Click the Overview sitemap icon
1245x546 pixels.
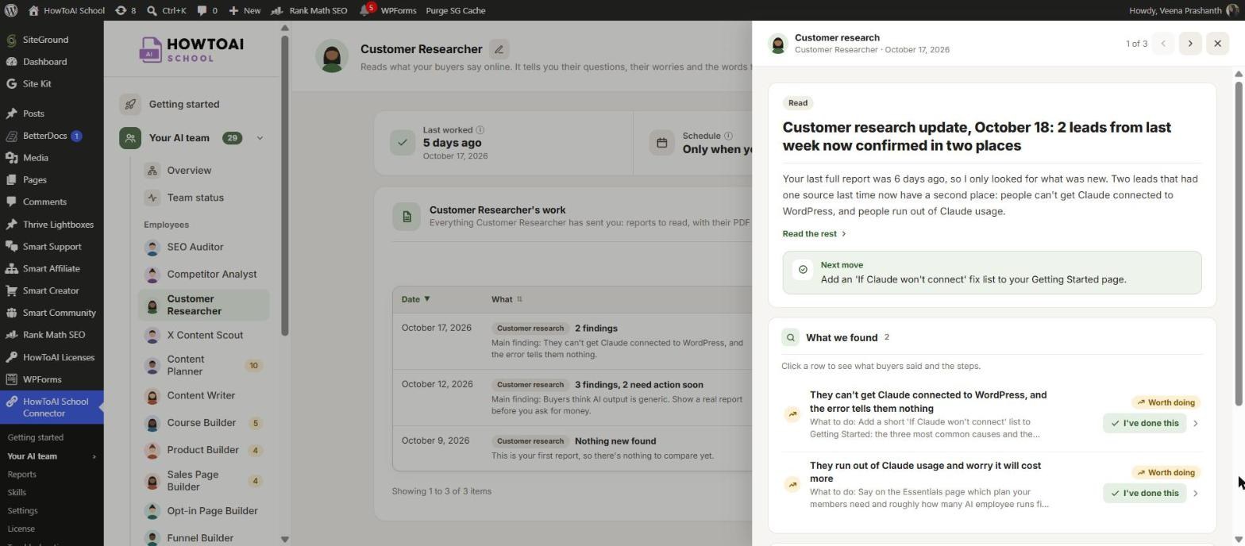152,171
